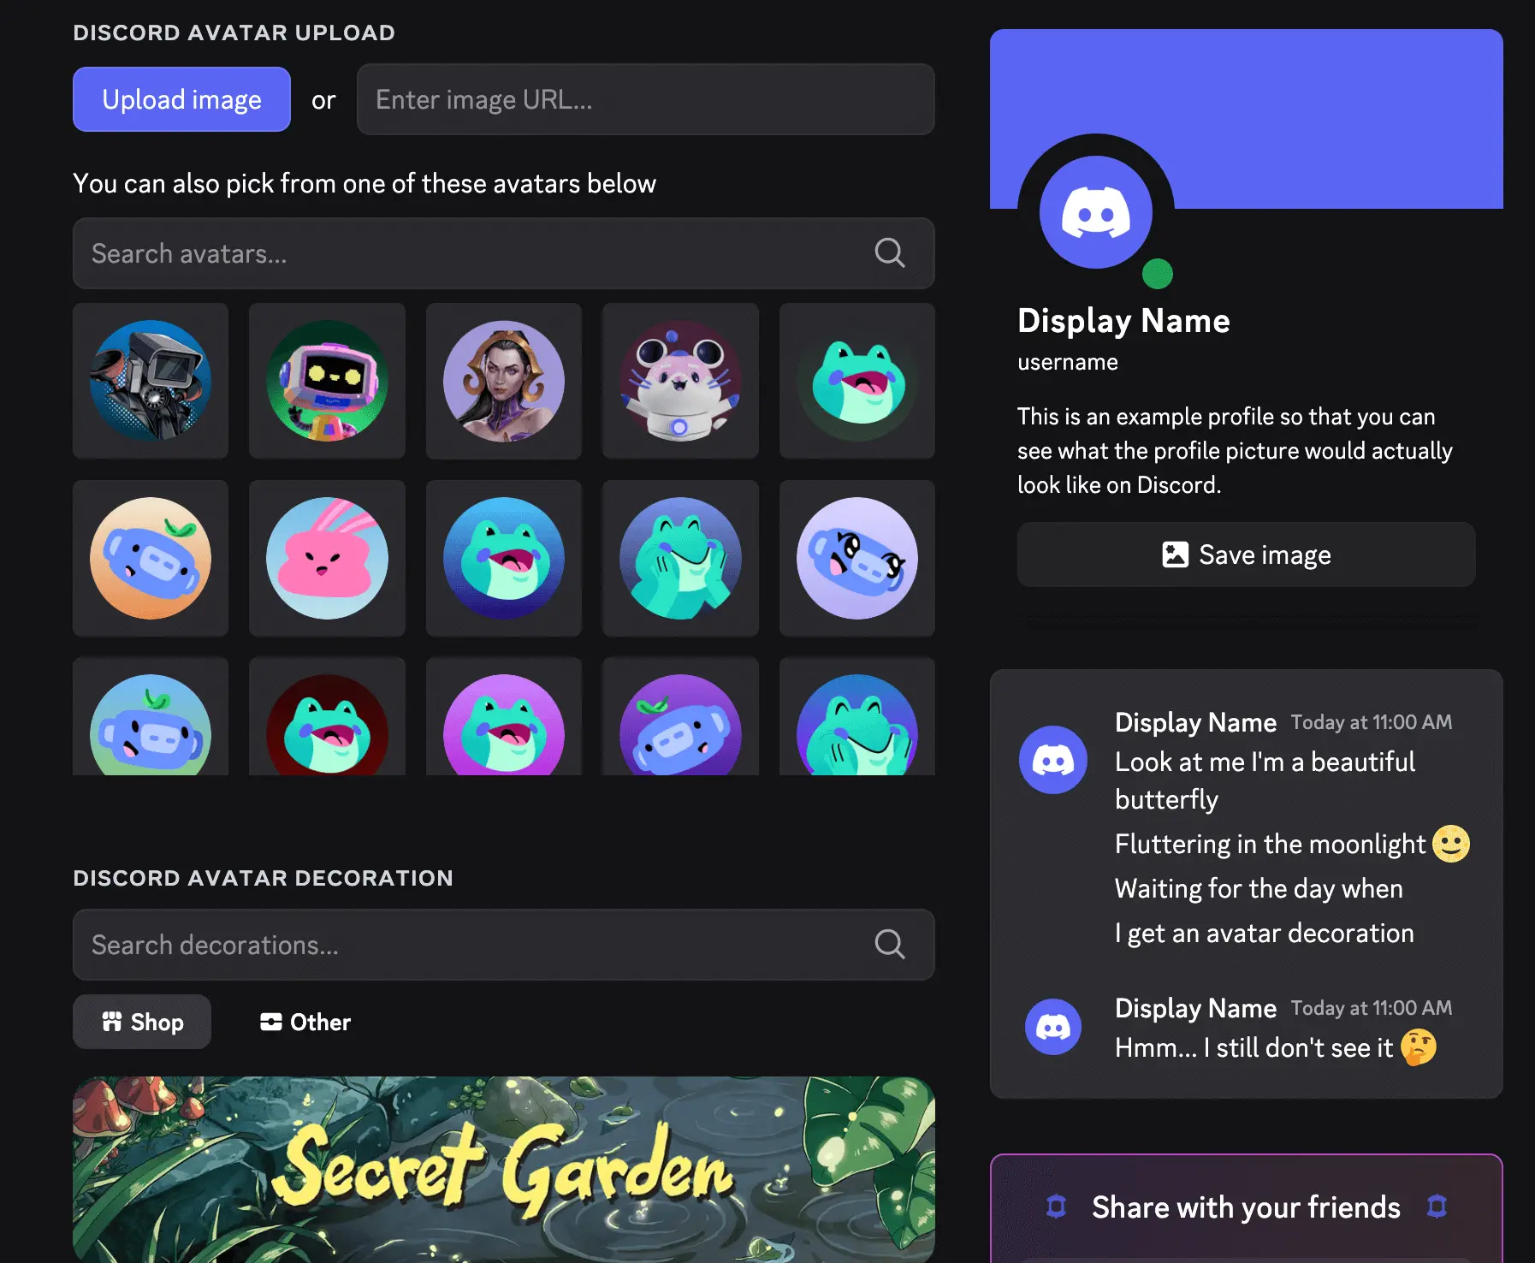Pick the blushing frog holding cheeks avatar
Screen dimensions: 1535x1263
coord(680,558)
